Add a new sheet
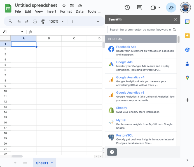194x167 pixels. (x=15, y=163)
